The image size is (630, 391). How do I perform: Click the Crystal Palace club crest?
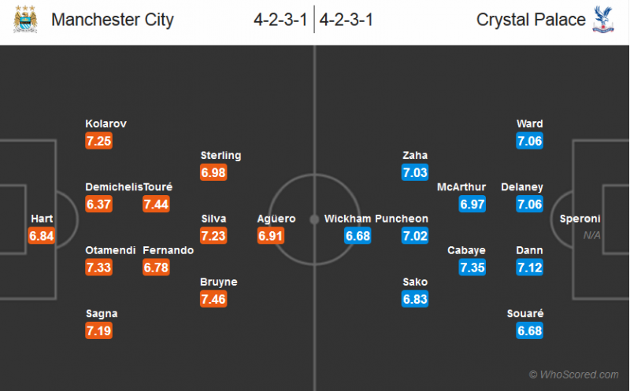click(x=604, y=19)
